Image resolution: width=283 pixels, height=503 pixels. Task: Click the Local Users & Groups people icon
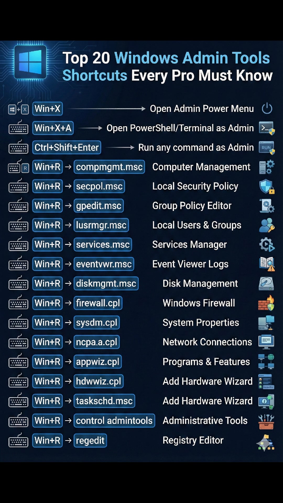pos(267,225)
